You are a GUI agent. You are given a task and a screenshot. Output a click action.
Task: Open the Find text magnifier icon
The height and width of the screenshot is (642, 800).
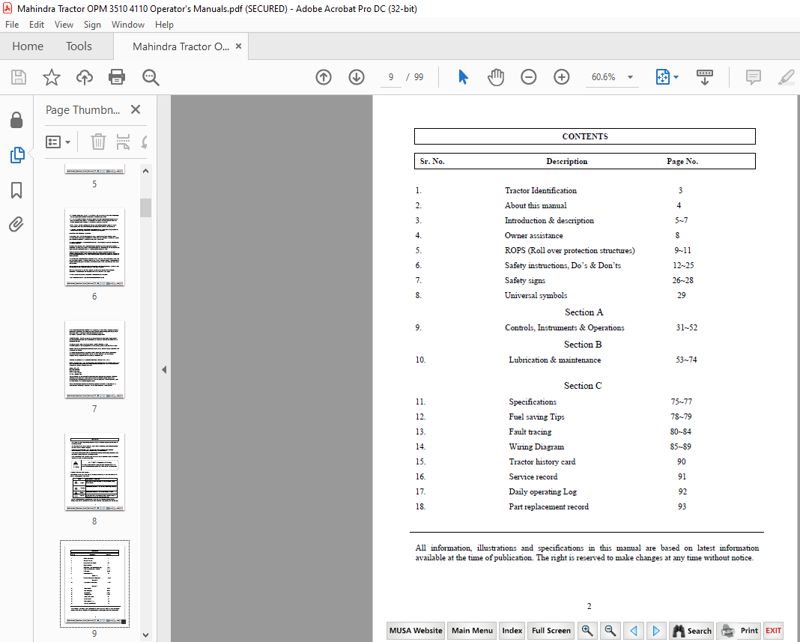[151, 77]
